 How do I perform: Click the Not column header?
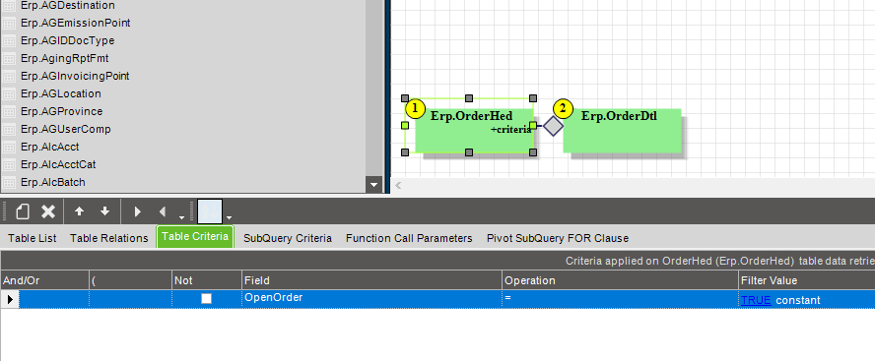[x=207, y=280]
